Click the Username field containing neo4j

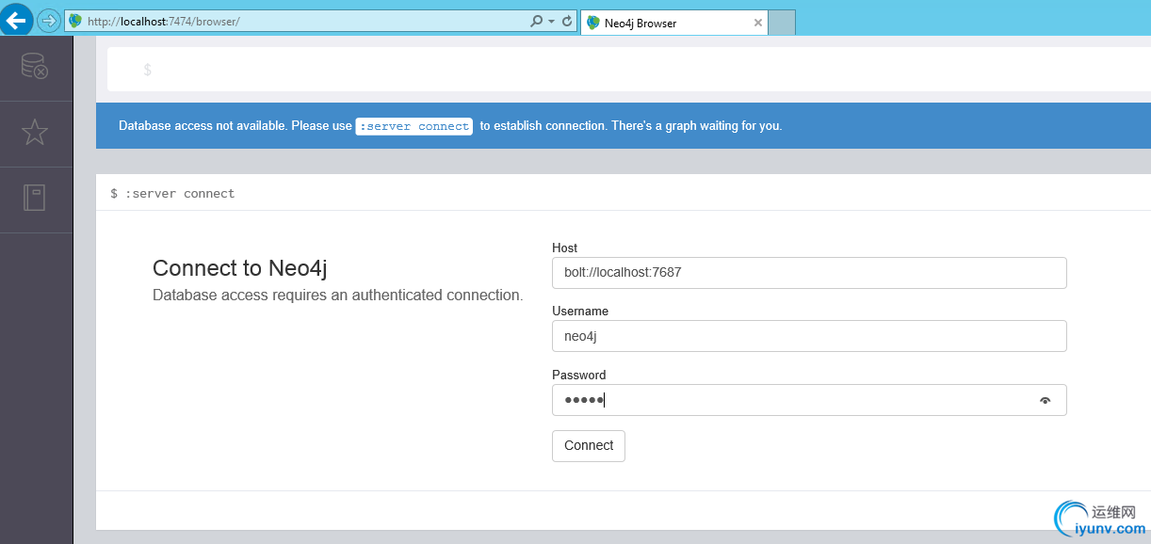tap(809, 336)
